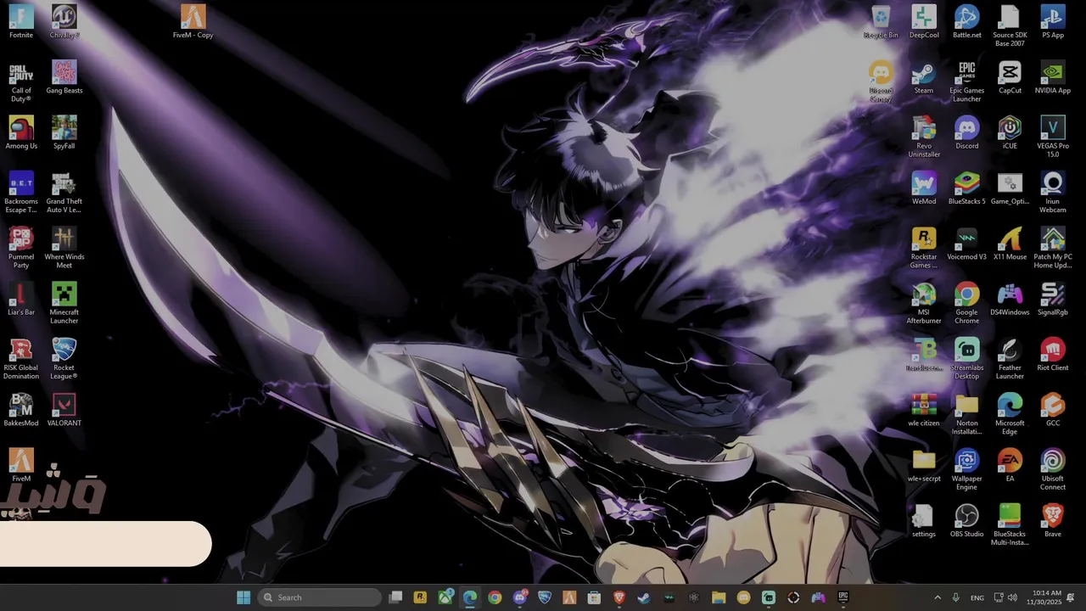The height and width of the screenshot is (611, 1086).
Task: Click the Discord desktop shortcut
Action: (967, 133)
